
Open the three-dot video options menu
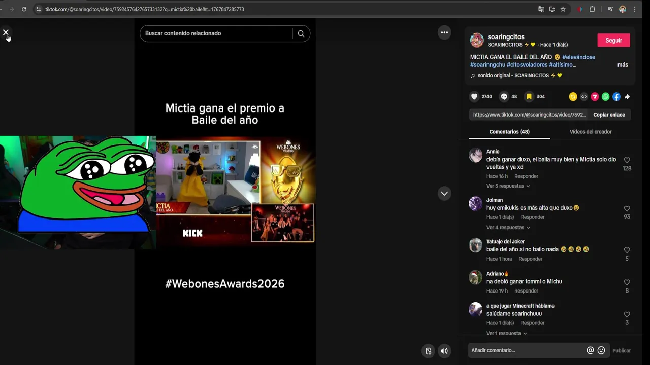click(x=444, y=32)
